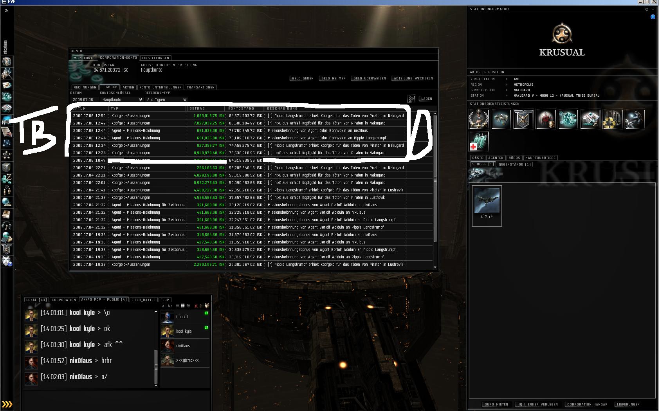Expand the sidebar with the top chevron

[x=6, y=11]
